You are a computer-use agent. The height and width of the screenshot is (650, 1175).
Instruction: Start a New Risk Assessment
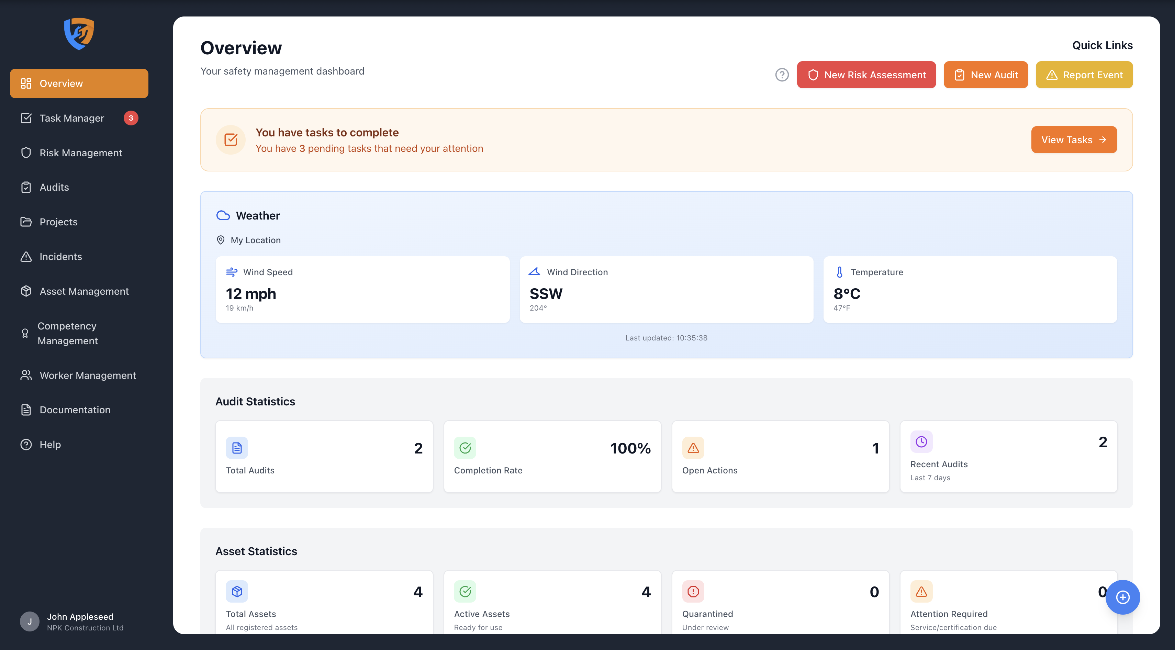(866, 75)
